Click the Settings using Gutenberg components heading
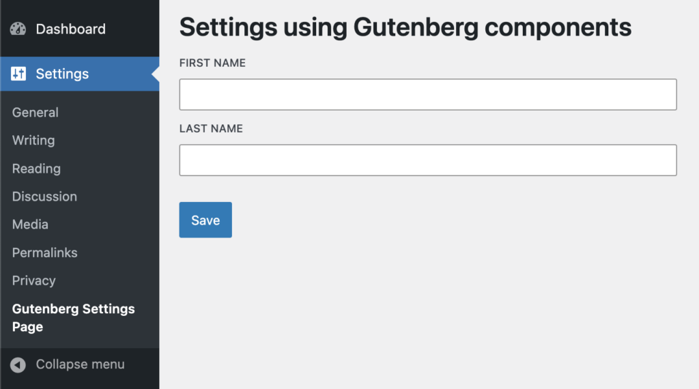The image size is (699, 389). [405, 27]
